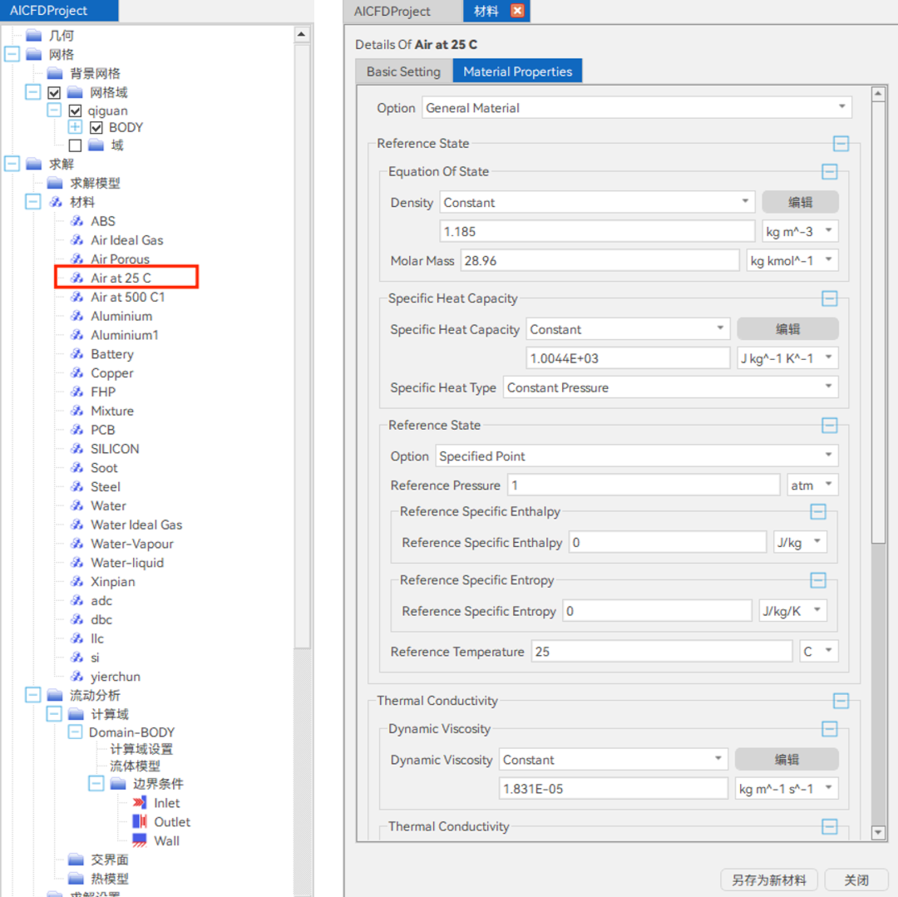
Task: Collapse the Specific Heat Capacity section
Action: 829,298
